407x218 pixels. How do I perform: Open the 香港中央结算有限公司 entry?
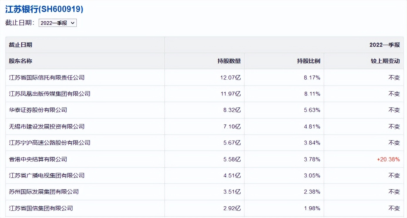pos(38,159)
